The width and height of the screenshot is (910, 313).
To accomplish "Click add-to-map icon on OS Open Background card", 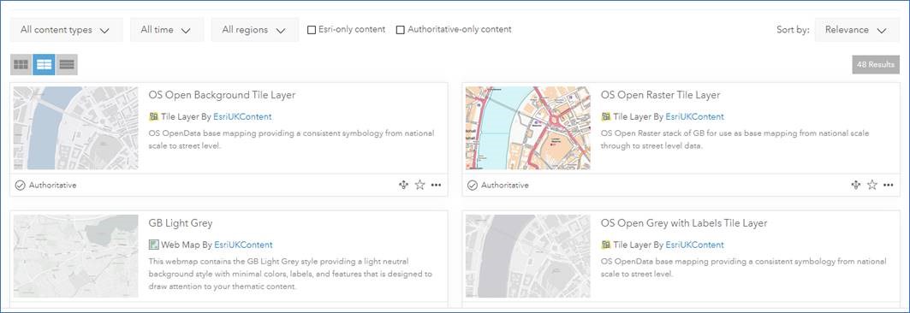I will [x=403, y=186].
